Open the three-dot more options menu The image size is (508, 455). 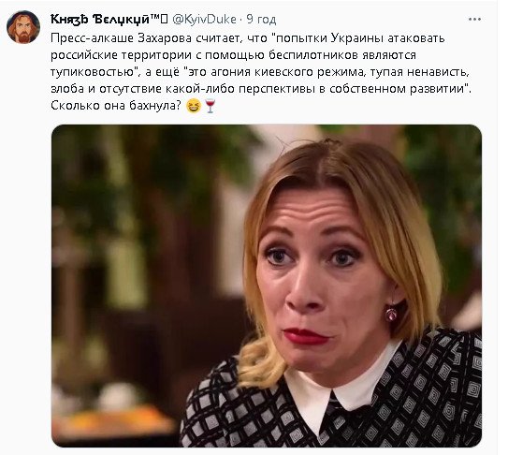[x=474, y=20]
